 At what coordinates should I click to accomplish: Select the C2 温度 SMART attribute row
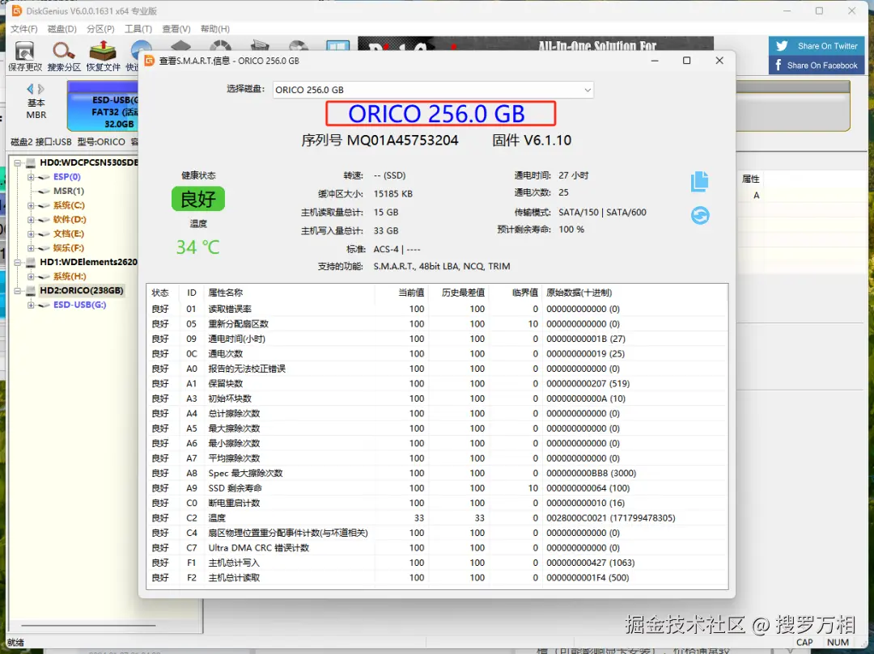437,518
